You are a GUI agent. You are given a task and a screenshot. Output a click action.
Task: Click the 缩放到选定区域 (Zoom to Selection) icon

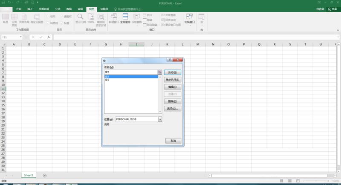(101, 20)
